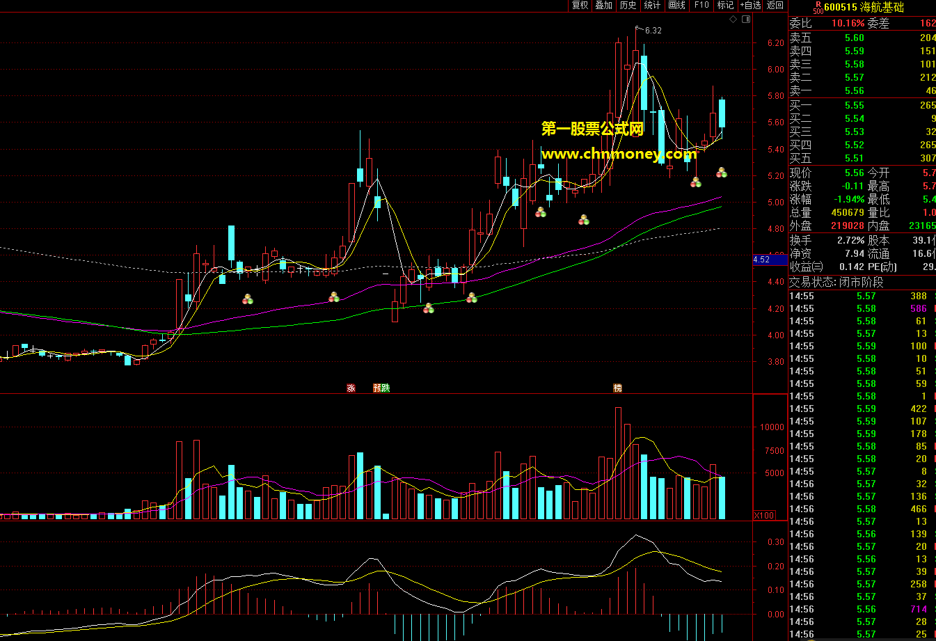Viewport: 936px width, 641px height.
Task: Click the rightmost tri-color ball signal marker
Action: tap(722, 172)
